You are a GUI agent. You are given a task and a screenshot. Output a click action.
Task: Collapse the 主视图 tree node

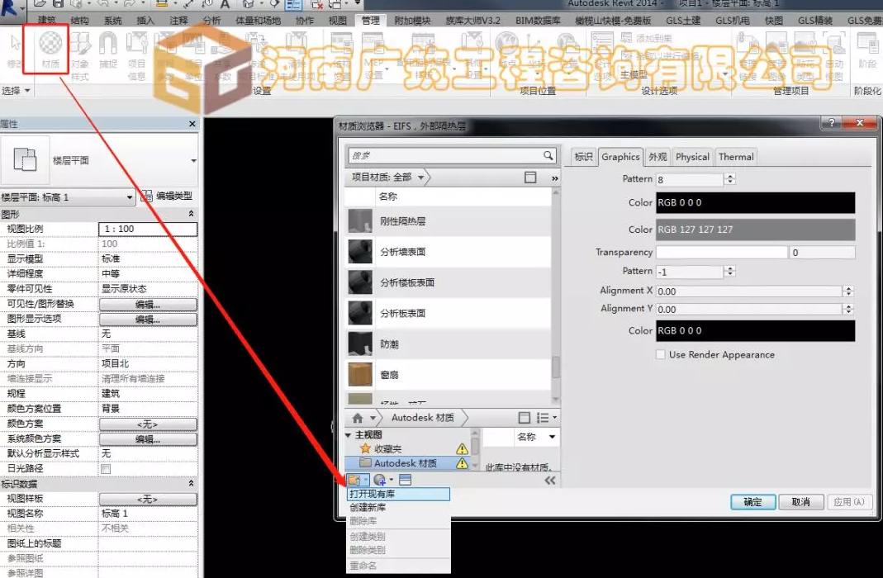(x=348, y=434)
